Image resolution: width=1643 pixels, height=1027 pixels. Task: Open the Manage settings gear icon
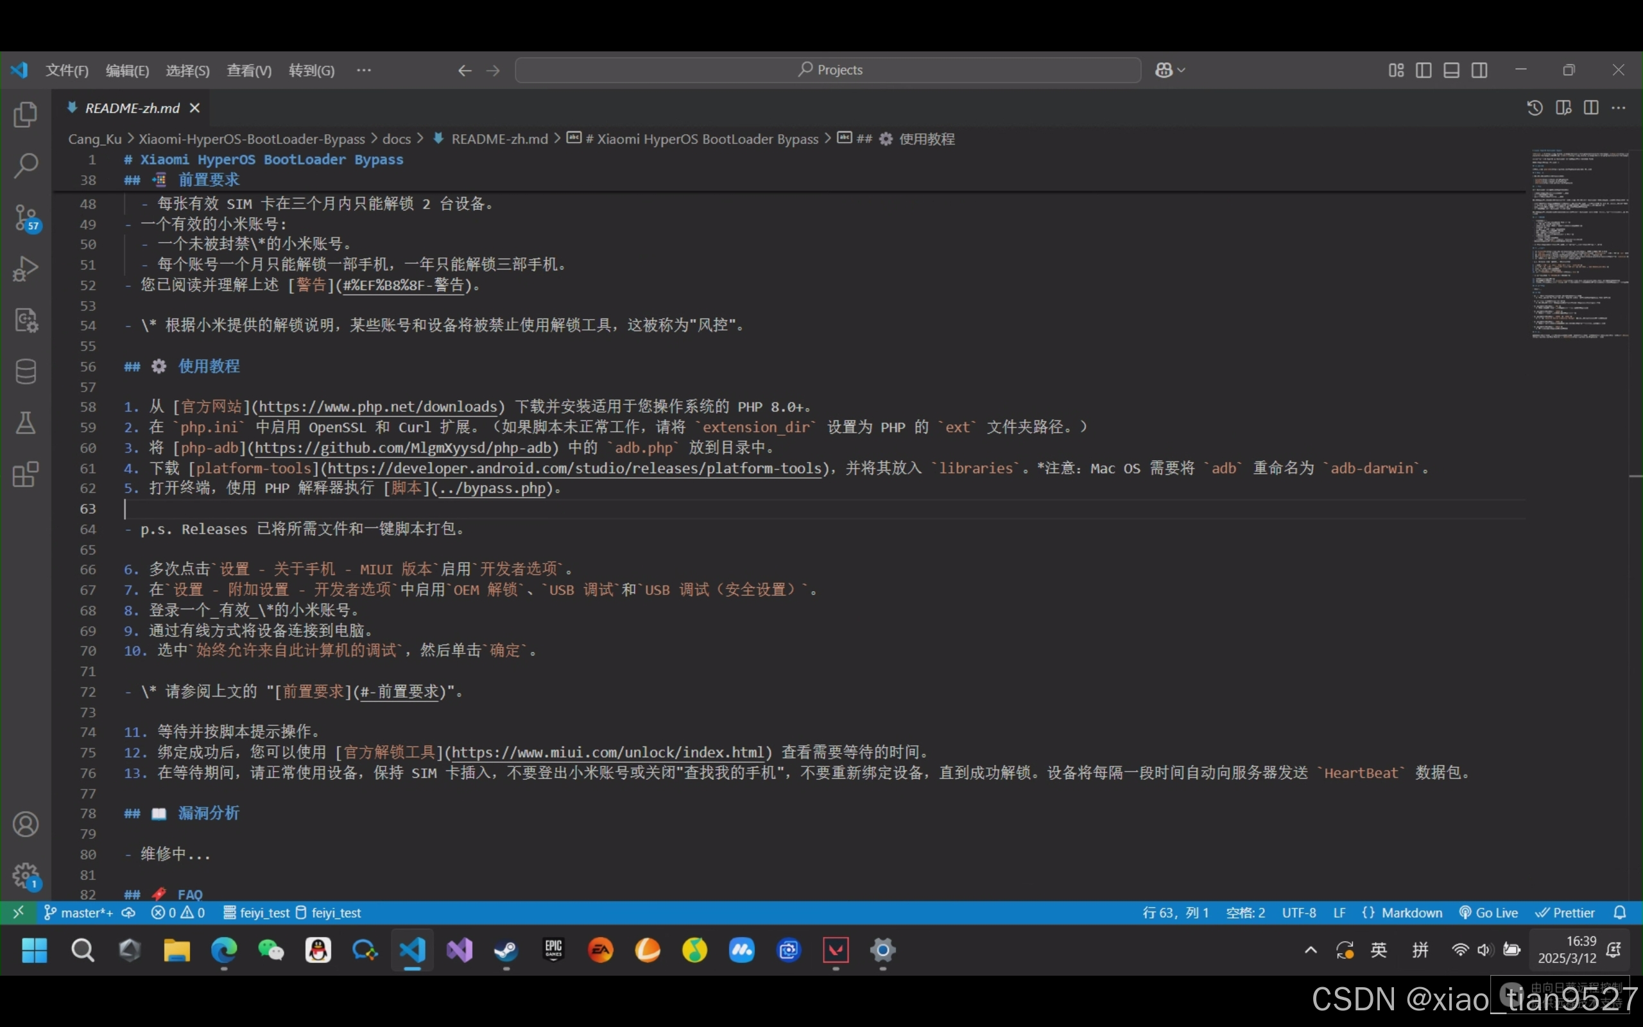(25, 875)
